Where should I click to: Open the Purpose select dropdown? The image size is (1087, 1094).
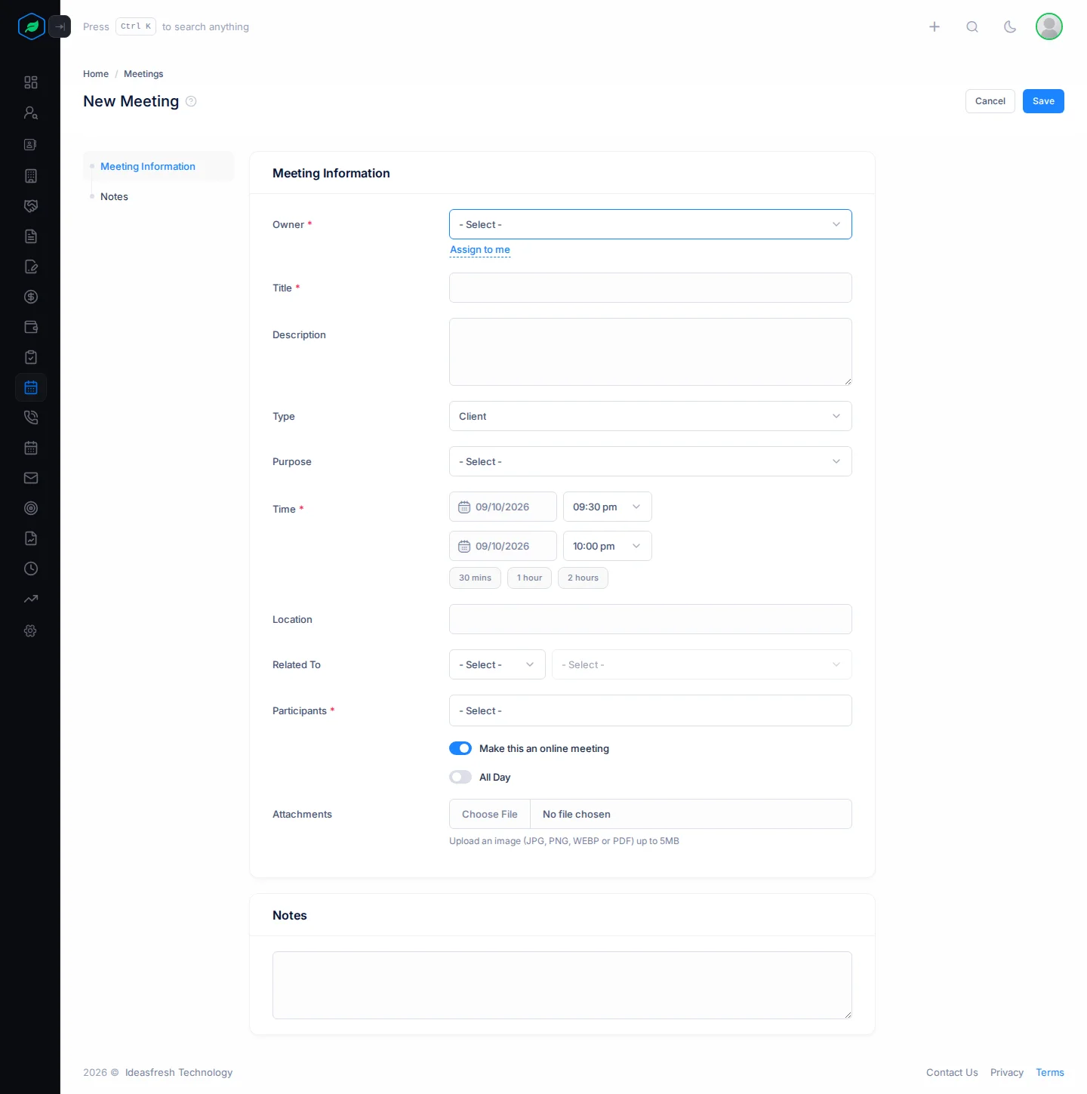point(651,461)
